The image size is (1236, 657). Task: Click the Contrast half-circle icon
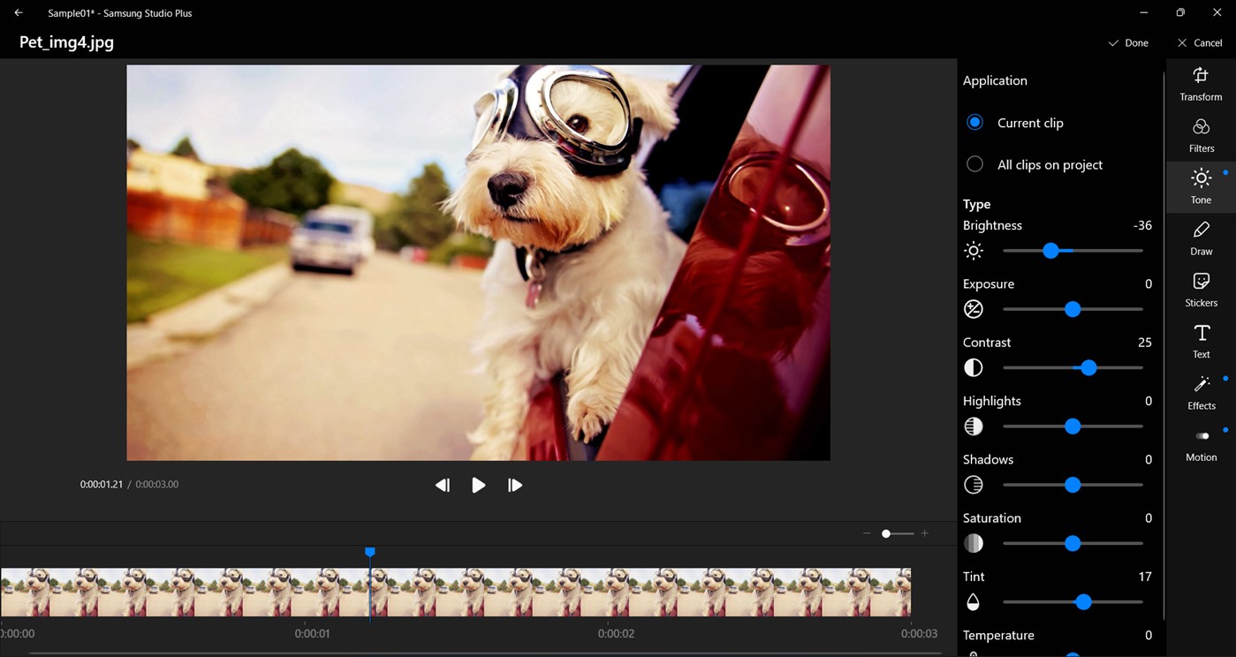click(974, 367)
